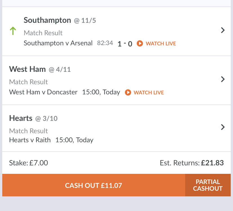Select the Southampton @ 11/5 heading

[x=60, y=20]
